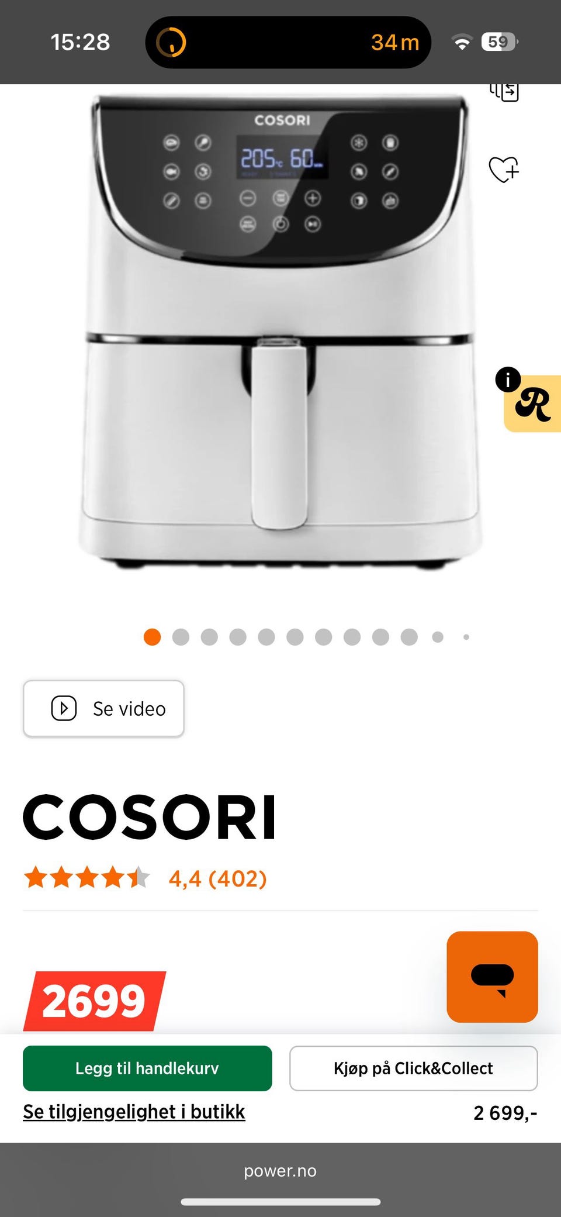
Task: Open Se tilgjengelighet i butikk link
Action: (134, 1112)
